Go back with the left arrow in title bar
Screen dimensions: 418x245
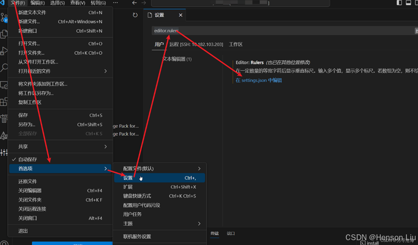pyautogui.click(x=134, y=3)
